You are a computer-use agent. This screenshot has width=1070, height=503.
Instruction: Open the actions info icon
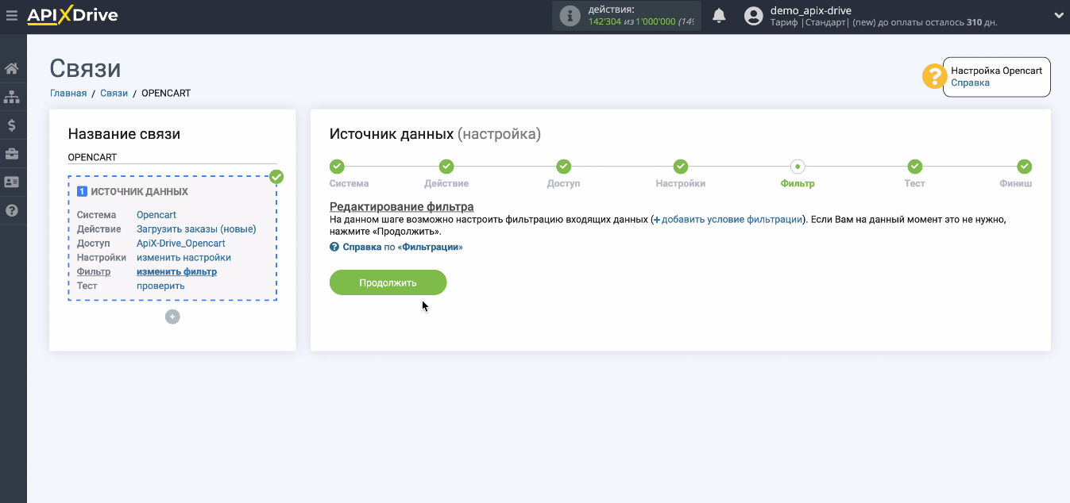click(570, 16)
